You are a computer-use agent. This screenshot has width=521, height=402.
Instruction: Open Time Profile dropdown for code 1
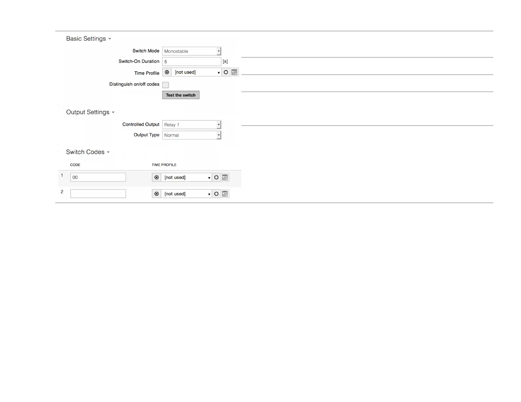pos(186,177)
